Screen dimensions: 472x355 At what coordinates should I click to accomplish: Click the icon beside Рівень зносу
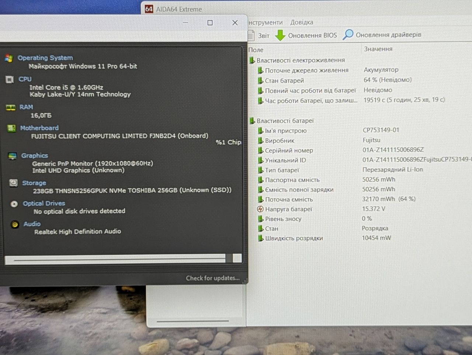pos(261,219)
